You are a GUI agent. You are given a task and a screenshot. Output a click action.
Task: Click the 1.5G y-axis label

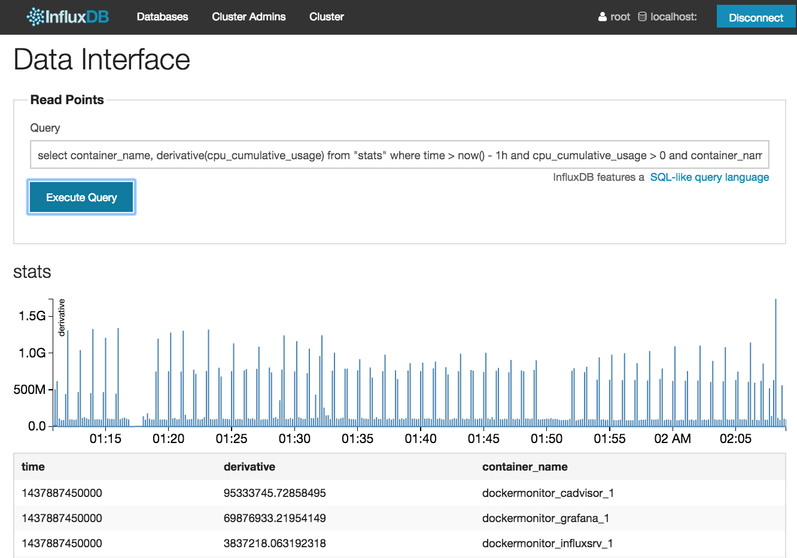(32, 316)
